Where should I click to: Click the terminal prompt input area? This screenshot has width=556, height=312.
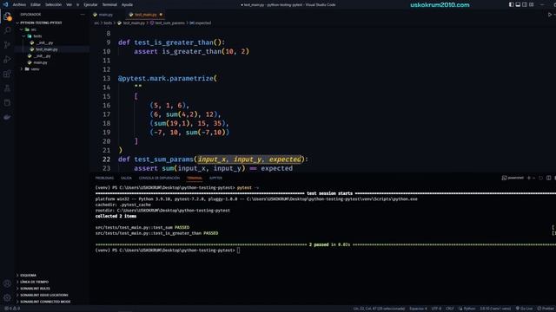pyautogui.click(x=238, y=250)
